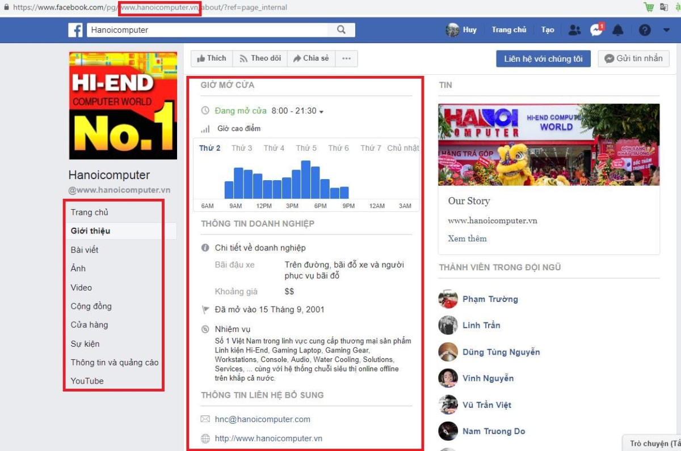
Task: Click the Hanoicomputer storefront story image
Action: [549, 144]
